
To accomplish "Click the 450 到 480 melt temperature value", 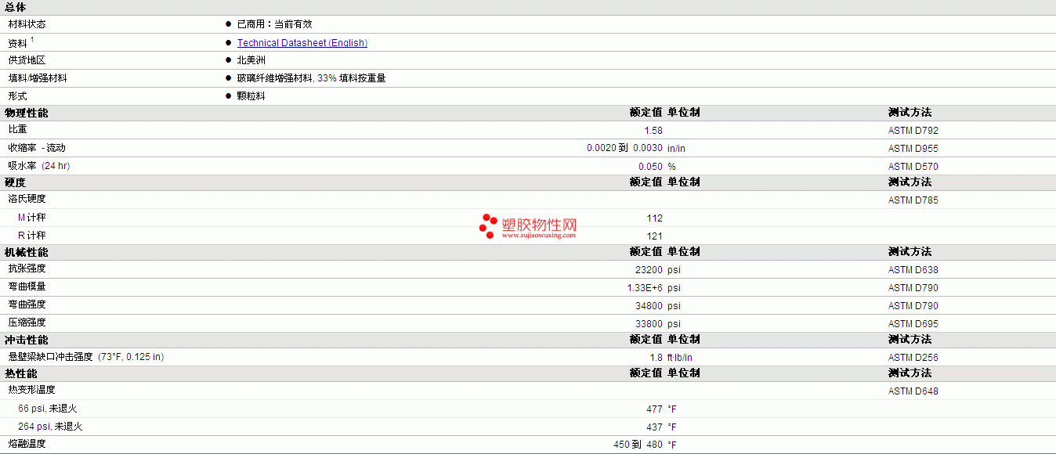I will [x=638, y=445].
